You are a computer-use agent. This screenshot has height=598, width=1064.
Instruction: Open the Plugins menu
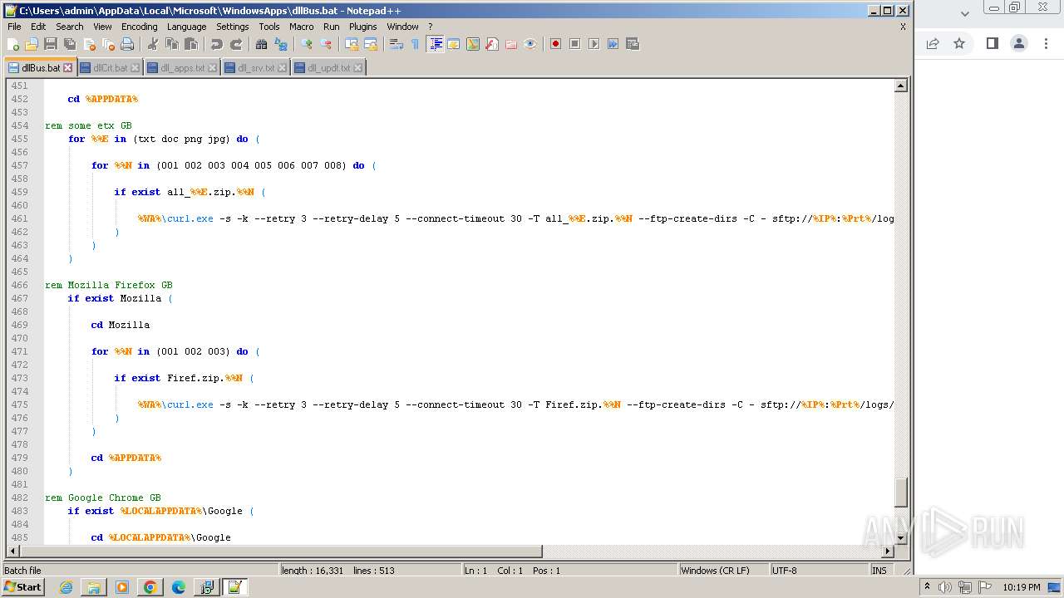point(363,27)
